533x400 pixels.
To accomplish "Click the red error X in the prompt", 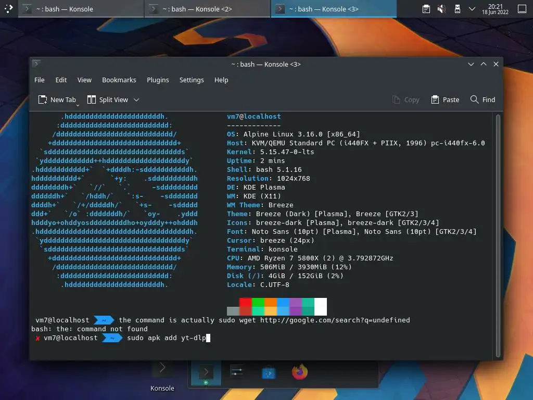I will (x=37, y=338).
